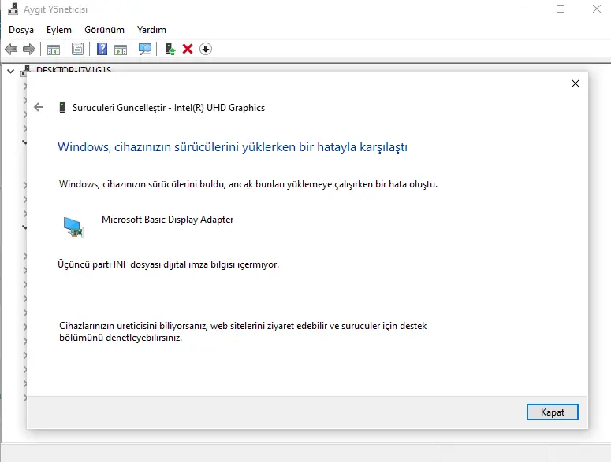Close the driver update dialog with X
The image size is (611, 462).
pos(576,83)
